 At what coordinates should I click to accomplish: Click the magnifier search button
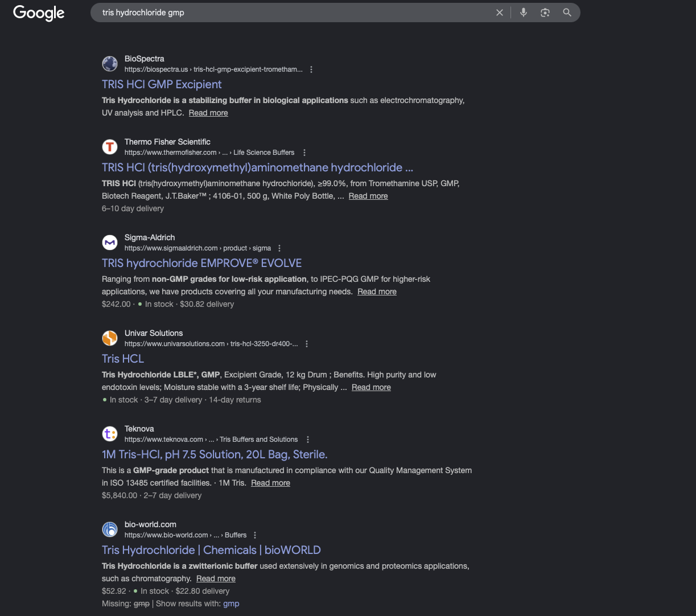[567, 13]
